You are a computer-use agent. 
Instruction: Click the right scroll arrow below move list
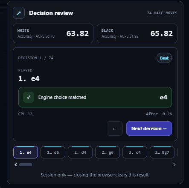click(174, 165)
